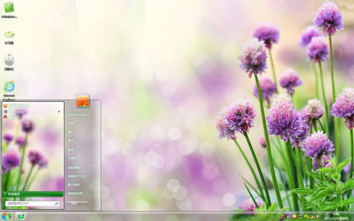Focus the Start menu search box
Screen dimensions: 354x221
(32, 203)
